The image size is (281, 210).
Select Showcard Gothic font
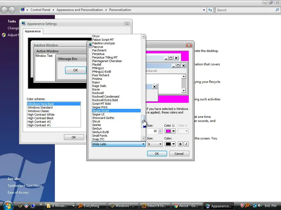(x=116, y=118)
